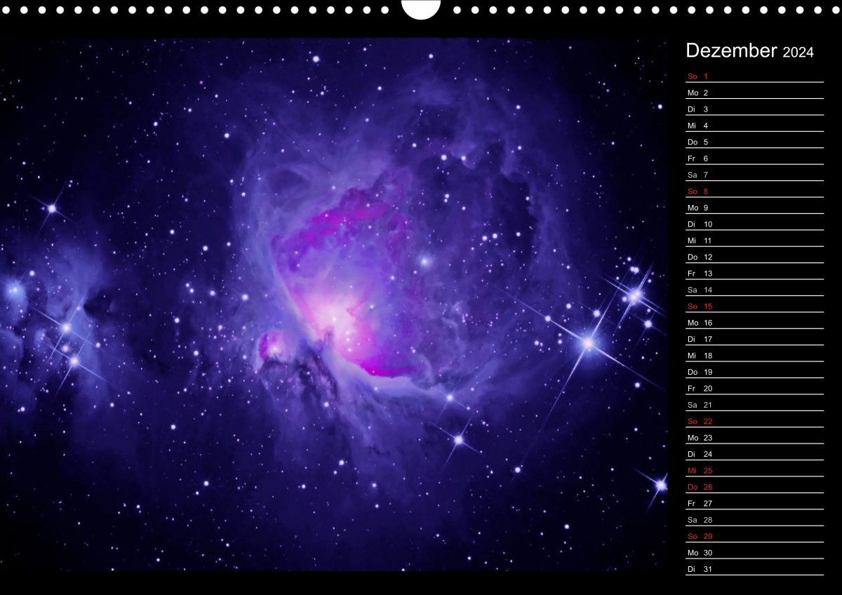Select the red Mi 25 holiday row
The image size is (842, 595).
pos(754,470)
